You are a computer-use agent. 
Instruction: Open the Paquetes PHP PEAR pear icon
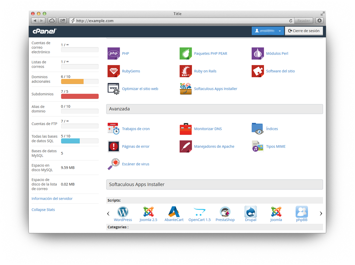coord(185,53)
